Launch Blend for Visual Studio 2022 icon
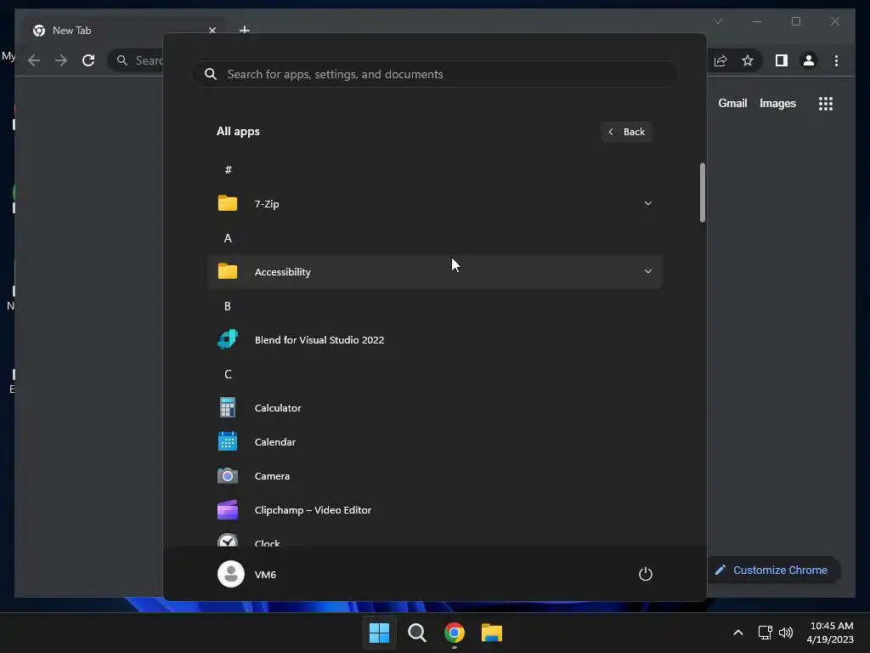Screen dimensions: 870x653 (228, 339)
